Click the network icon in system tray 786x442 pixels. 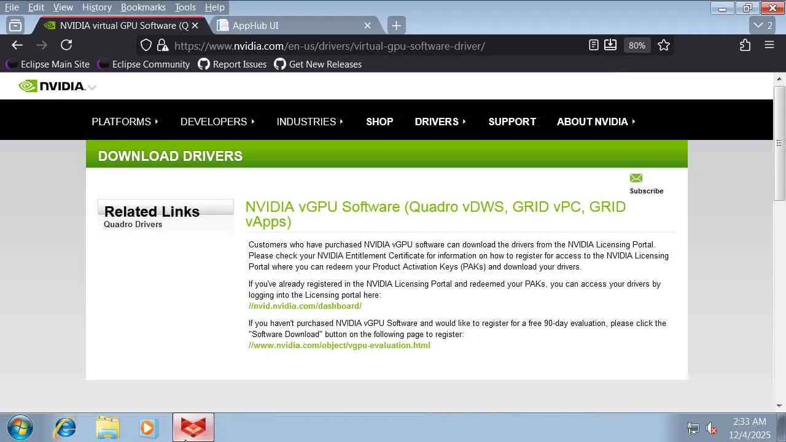(693, 428)
